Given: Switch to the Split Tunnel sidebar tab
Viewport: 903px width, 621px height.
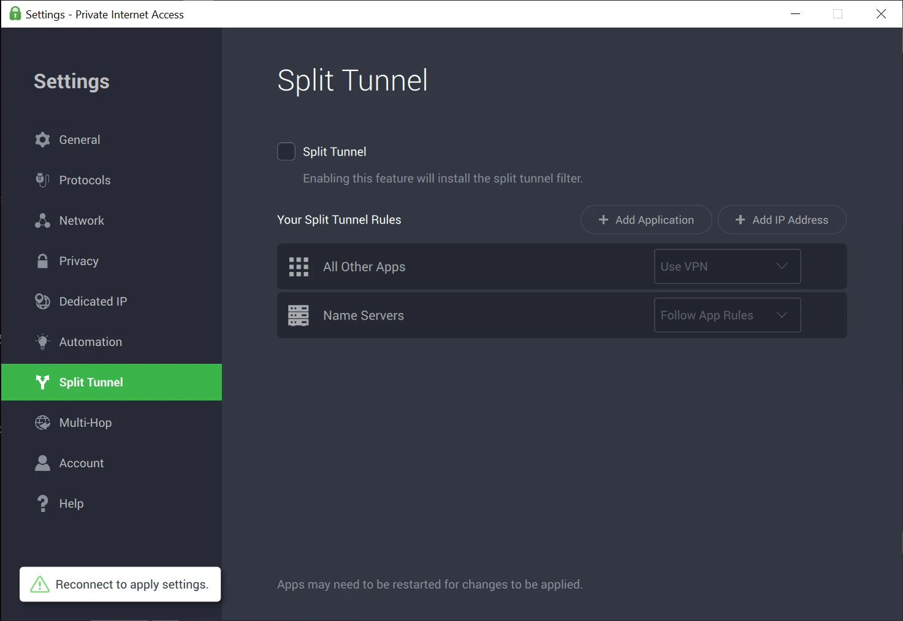Looking at the screenshot, I should coord(112,382).
